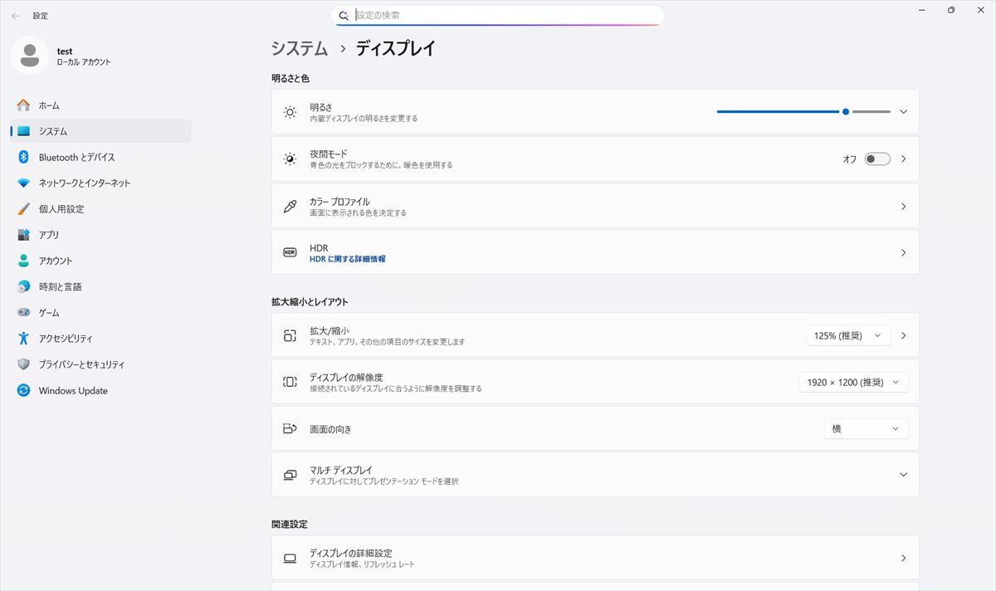Expand the マルチ ディスプレイ section
Image resolution: width=996 pixels, height=591 pixels.
click(903, 475)
